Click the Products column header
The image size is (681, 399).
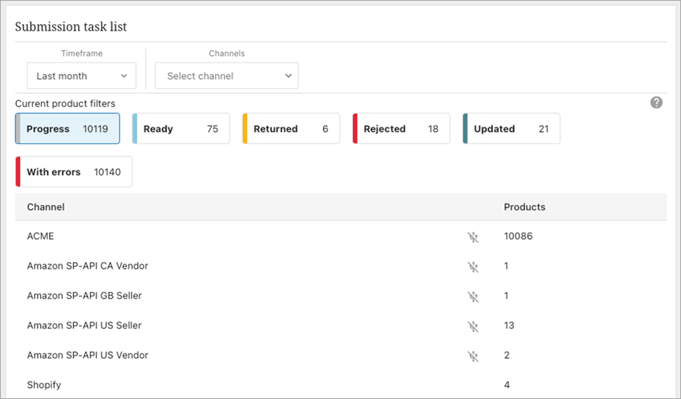click(524, 207)
